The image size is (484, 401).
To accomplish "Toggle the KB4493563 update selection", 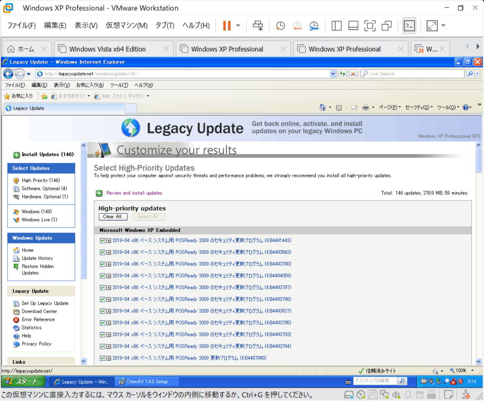I will [x=102, y=252].
